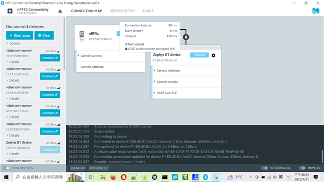The width and height of the screenshot is (324, 182).
Task: Click the Clear Log button
Action: 77,168
